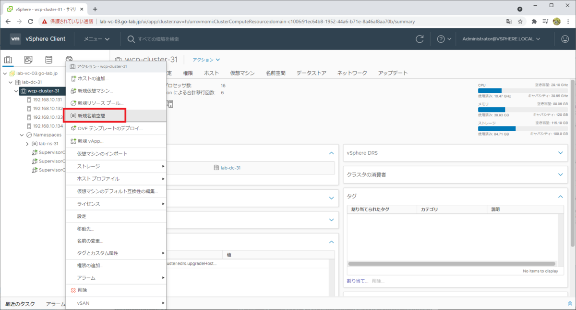Viewport: 576px width, 310px height.
Task: Open 最近のタスク bottom panel
Action: coord(19,304)
